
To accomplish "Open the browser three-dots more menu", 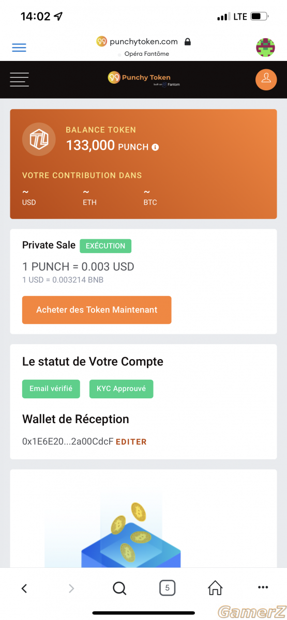I will point(263,587).
